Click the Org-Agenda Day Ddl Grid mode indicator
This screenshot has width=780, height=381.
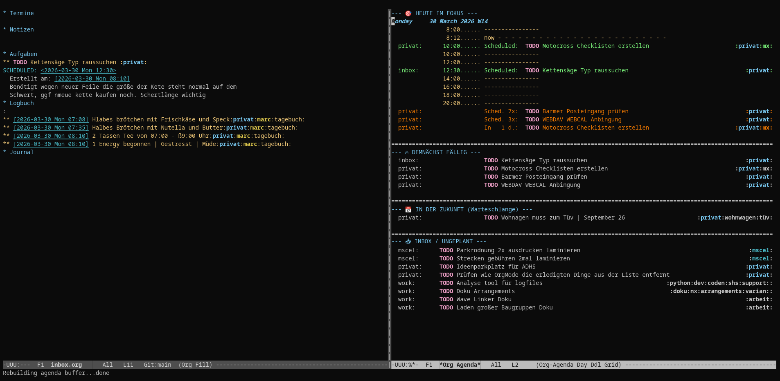tap(578, 365)
